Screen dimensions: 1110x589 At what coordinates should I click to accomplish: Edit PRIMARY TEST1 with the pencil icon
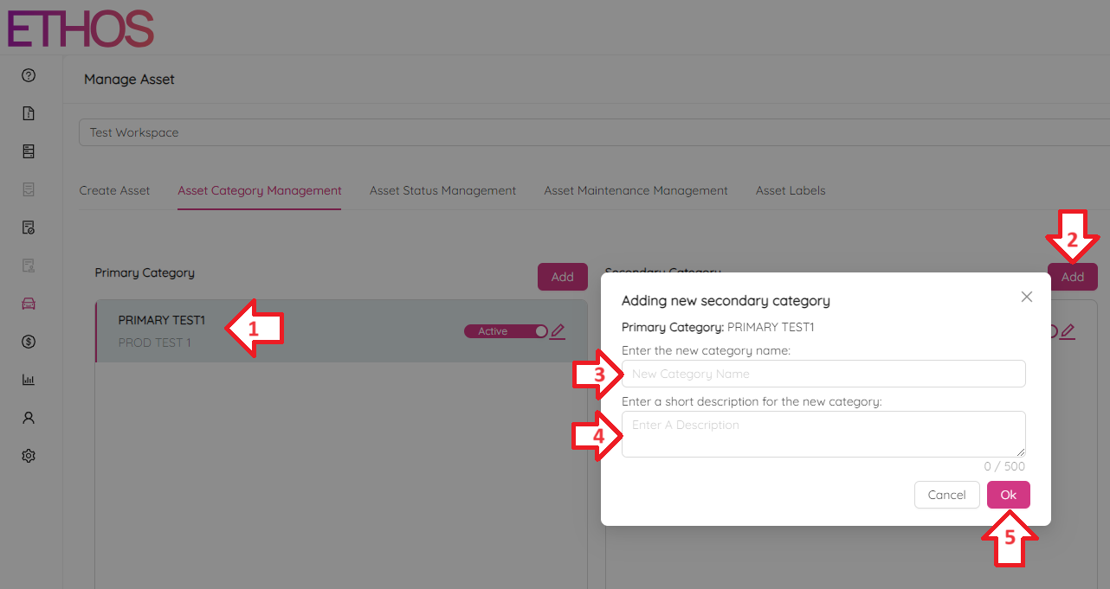pos(558,331)
